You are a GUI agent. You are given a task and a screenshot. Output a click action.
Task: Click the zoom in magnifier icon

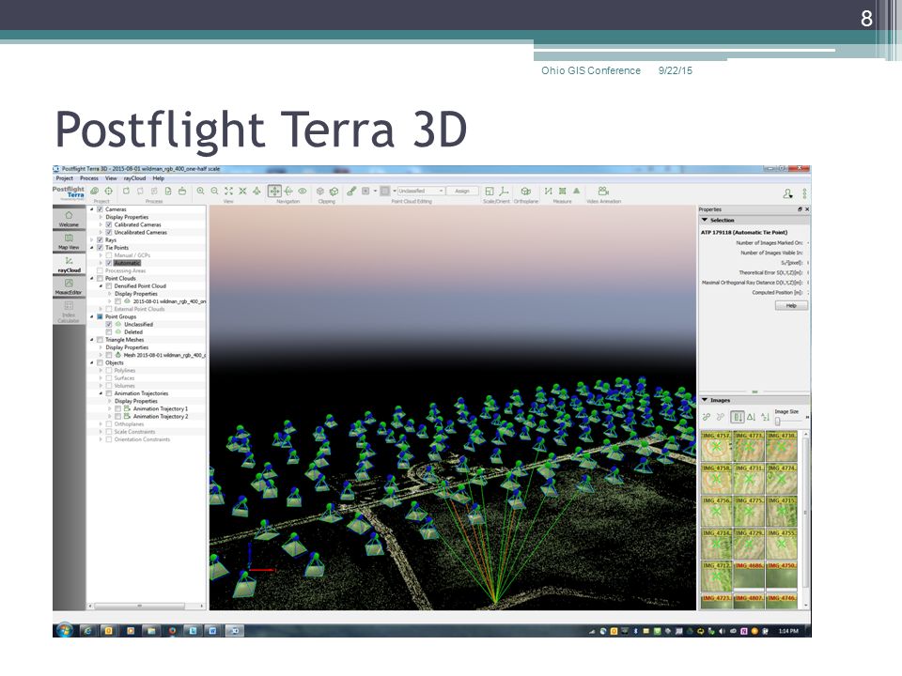(x=200, y=191)
